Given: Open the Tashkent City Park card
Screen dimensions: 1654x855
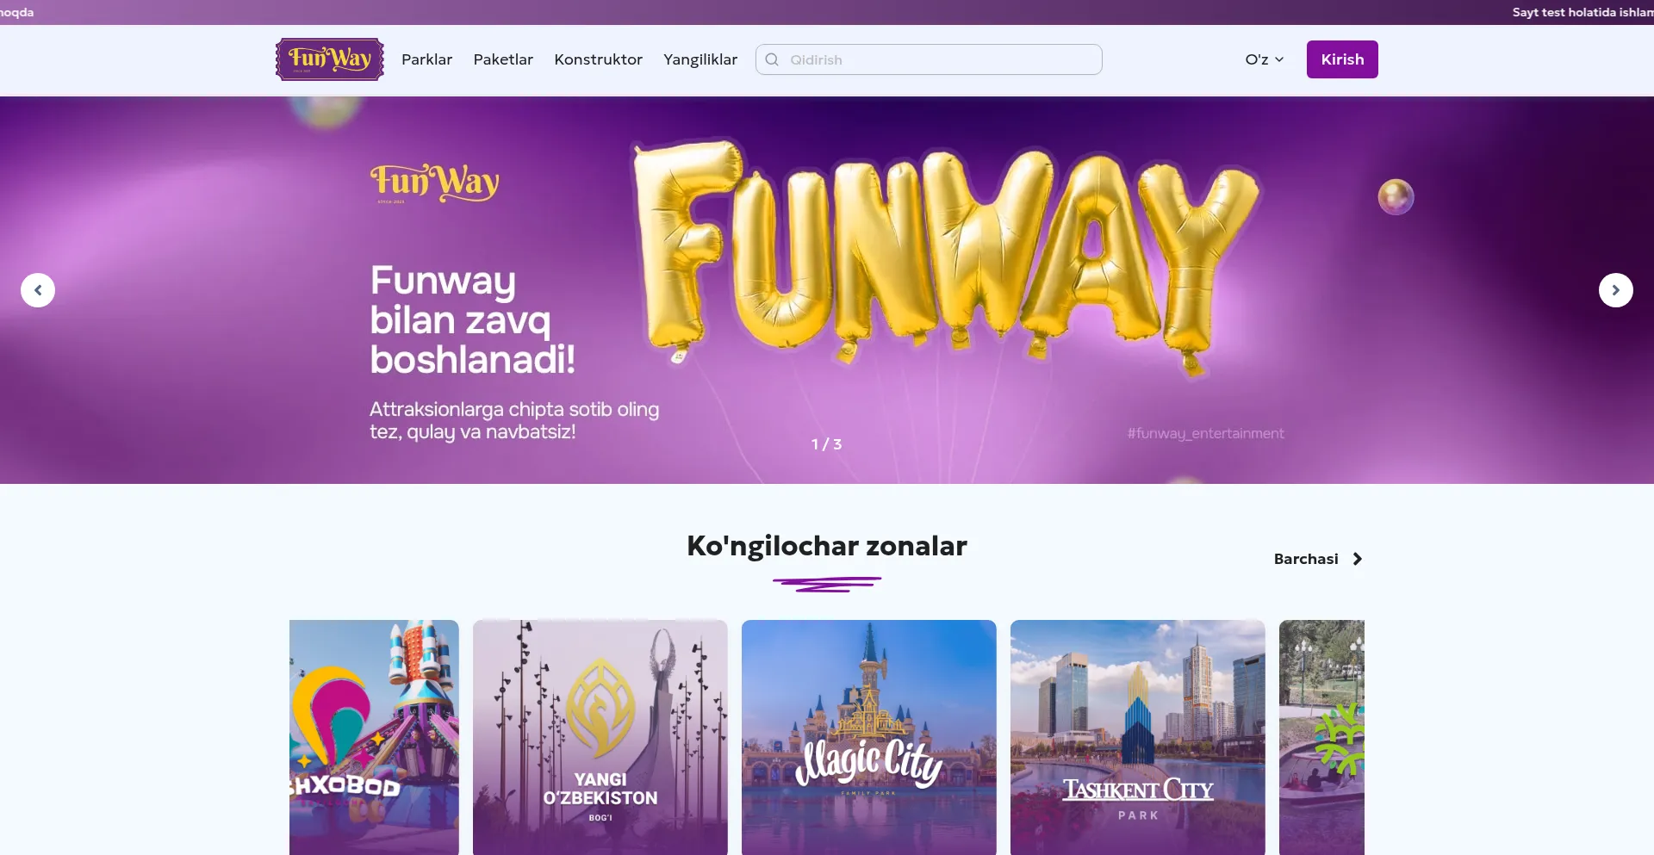Looking at the screenshot, I should [x=1137, y=737].
